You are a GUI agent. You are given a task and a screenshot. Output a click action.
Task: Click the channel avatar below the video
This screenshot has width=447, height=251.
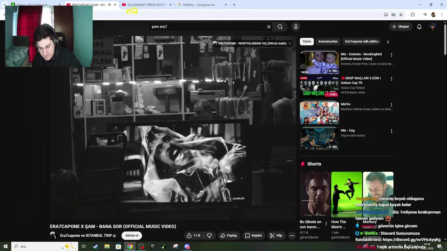coord(53,235)
